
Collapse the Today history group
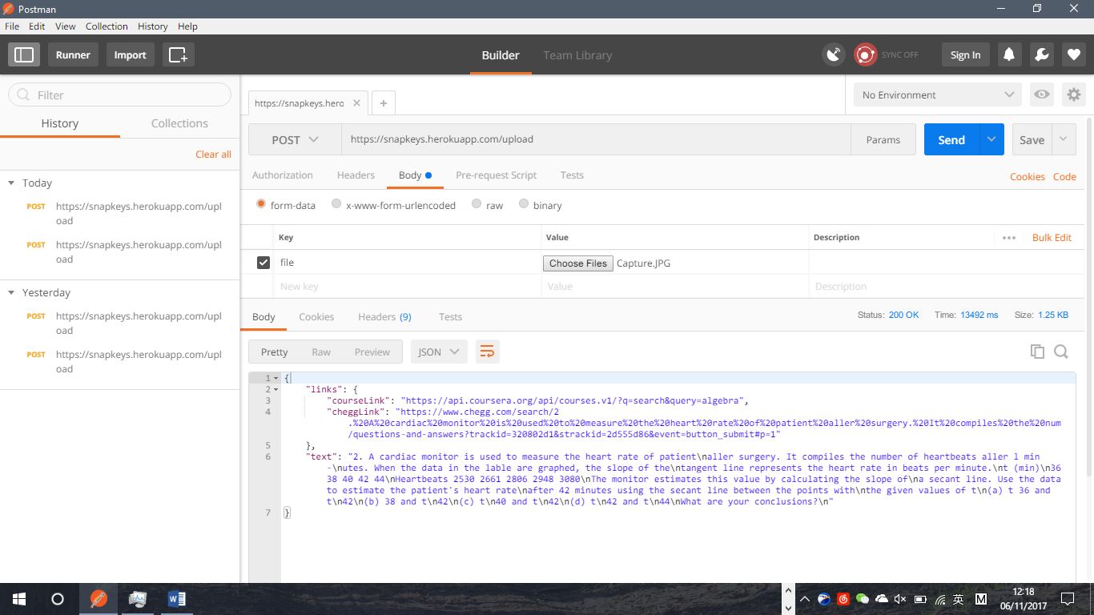click(x=11, y=183)
